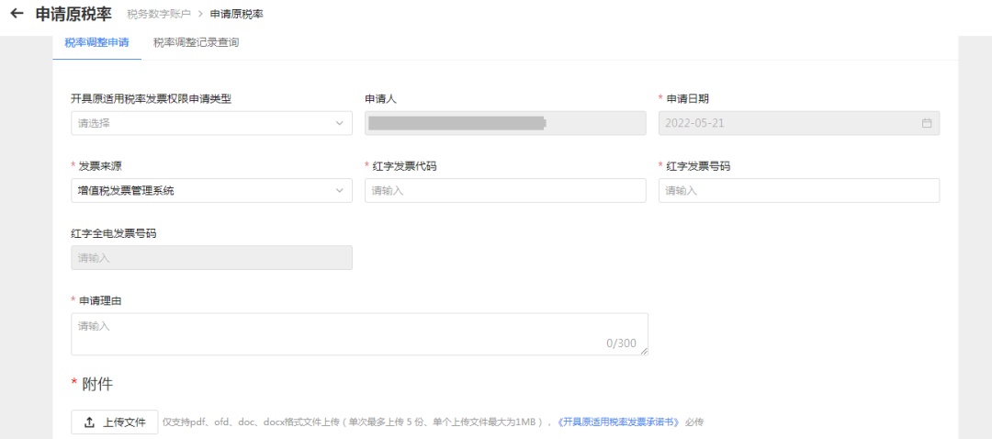992x439 pixels.
Task: Switch to the 税率调整记录查询 tab
Action: click(196, 42)
